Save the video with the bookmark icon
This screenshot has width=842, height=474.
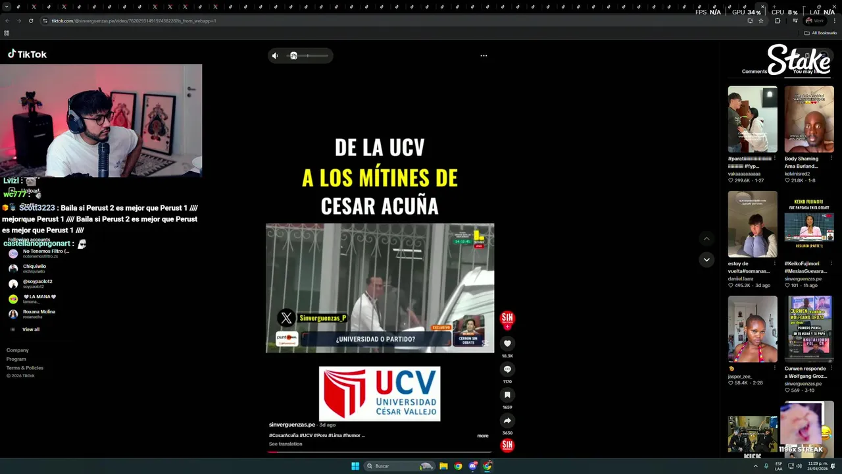coord(507,395)
